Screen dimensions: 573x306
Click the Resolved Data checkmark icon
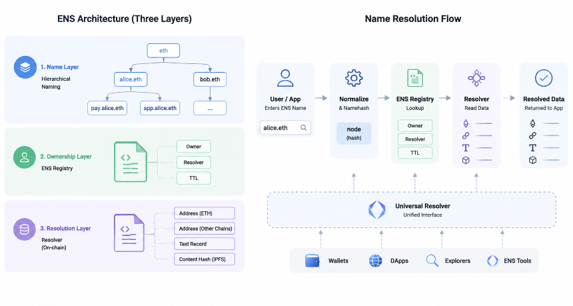pyautogui.click(x=544, y=78)
